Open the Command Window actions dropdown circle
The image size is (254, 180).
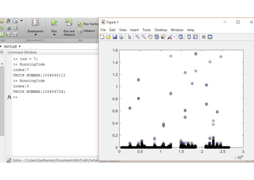pyautogui.click(x=2, y=52)
